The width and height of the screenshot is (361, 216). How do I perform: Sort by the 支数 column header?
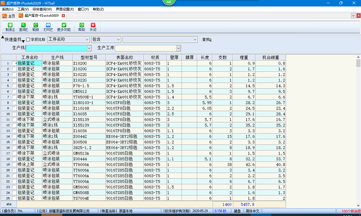pos(222,57)
